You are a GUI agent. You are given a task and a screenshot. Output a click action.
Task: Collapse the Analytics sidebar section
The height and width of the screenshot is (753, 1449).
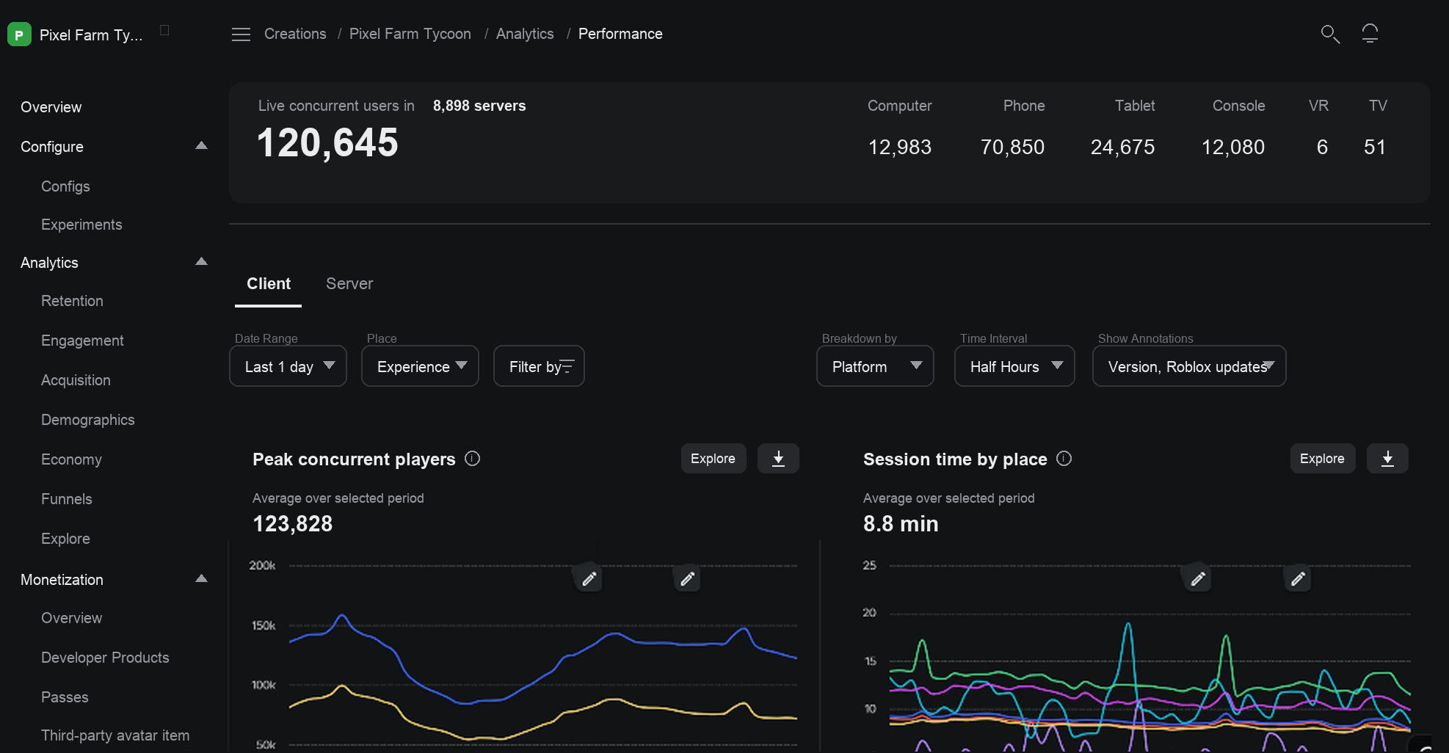(201, 262)
